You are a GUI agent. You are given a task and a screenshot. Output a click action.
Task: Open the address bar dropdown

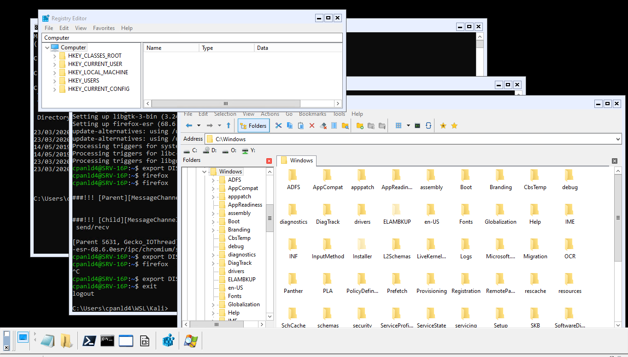tap(618, 139)
